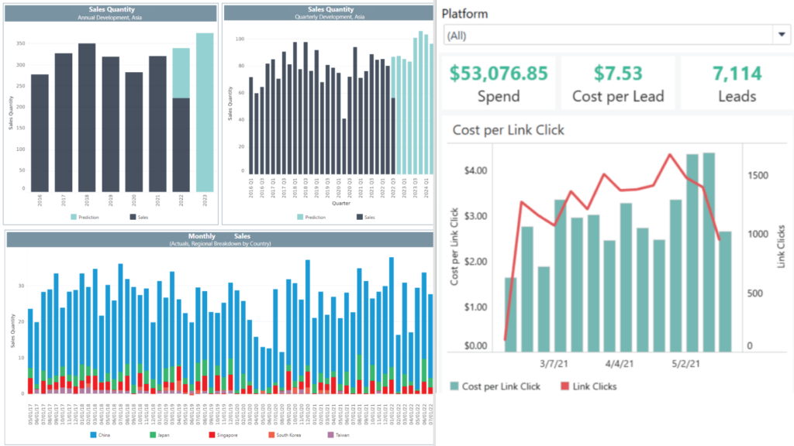
Task: Select the $53,076.85 Spend card
Action: point(499,83)
